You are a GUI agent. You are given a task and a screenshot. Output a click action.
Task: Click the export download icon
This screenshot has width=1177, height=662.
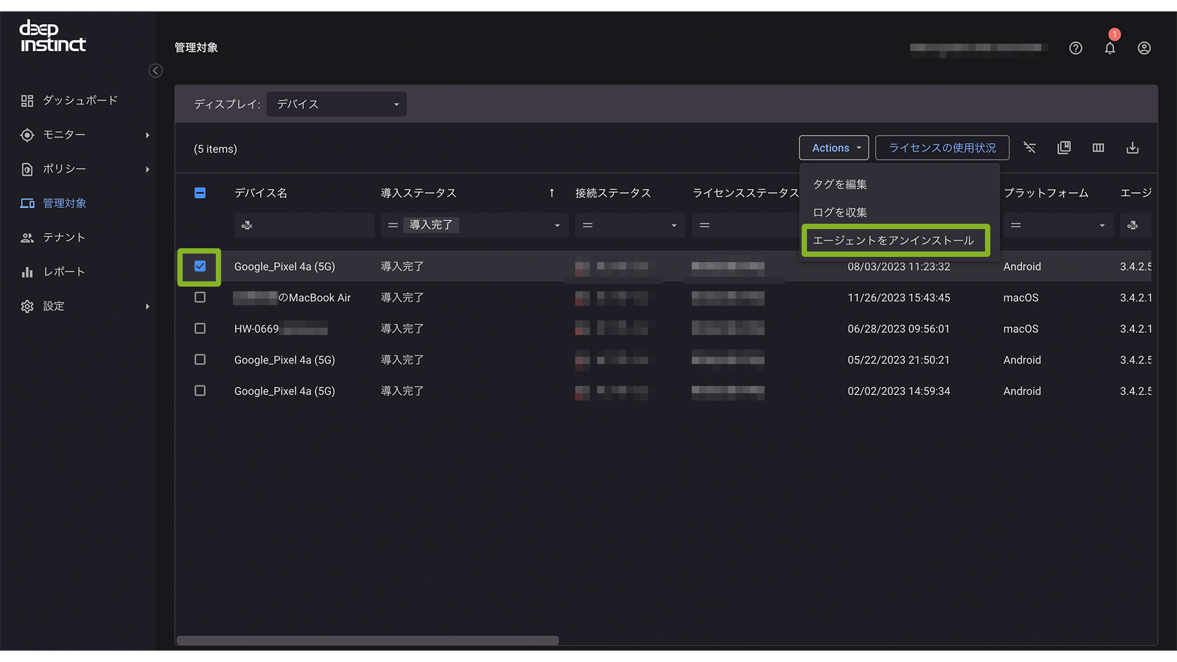pos(1133,148)
